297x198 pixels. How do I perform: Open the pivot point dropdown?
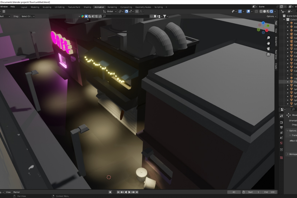(x=121, y=11)
